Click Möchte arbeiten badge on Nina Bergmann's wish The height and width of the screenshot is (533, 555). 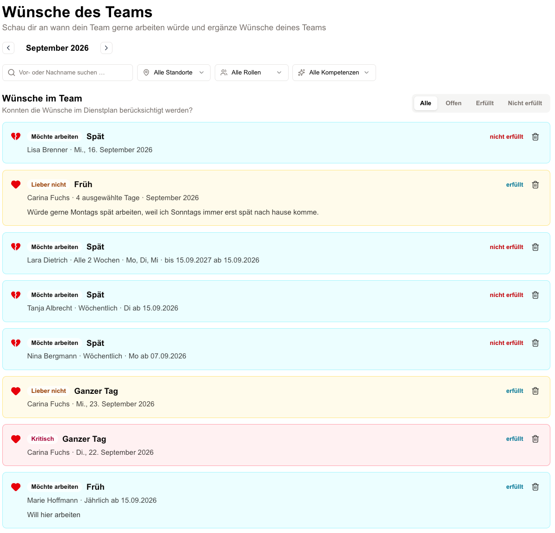pyautogui.click(x=54, y=343)
